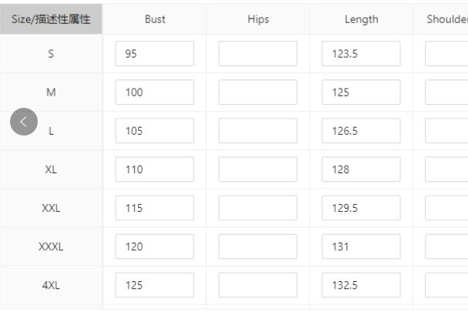Focus the XXL Bust field showing 115
The height and width of the screenshot is (335, 468).
tap(155, 208)
